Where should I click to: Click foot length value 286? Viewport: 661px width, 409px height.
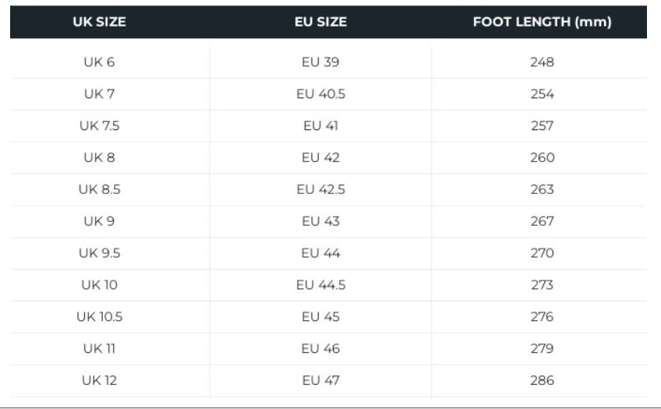coord(542,381)
